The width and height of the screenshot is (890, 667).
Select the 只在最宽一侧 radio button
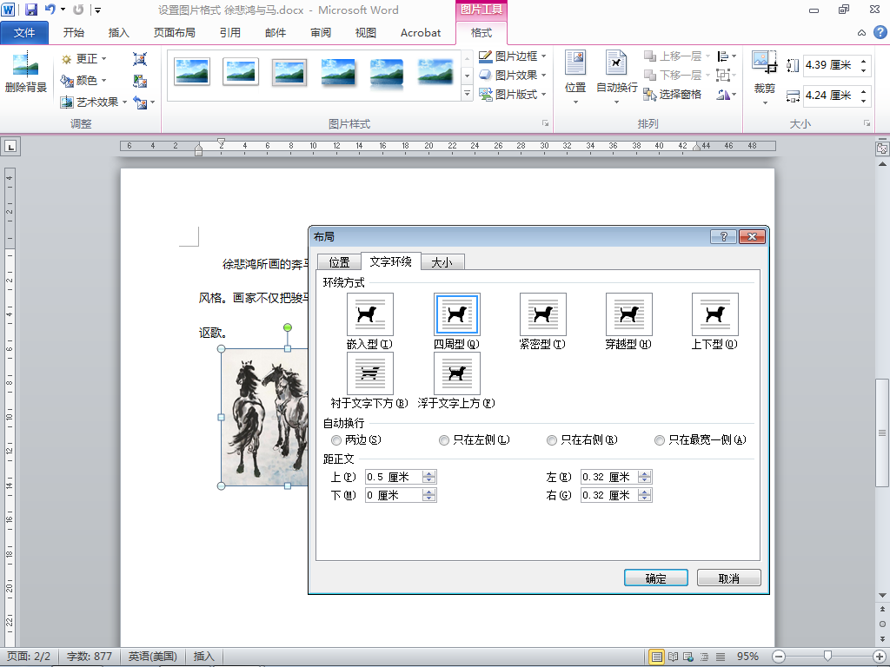[660, 440]
